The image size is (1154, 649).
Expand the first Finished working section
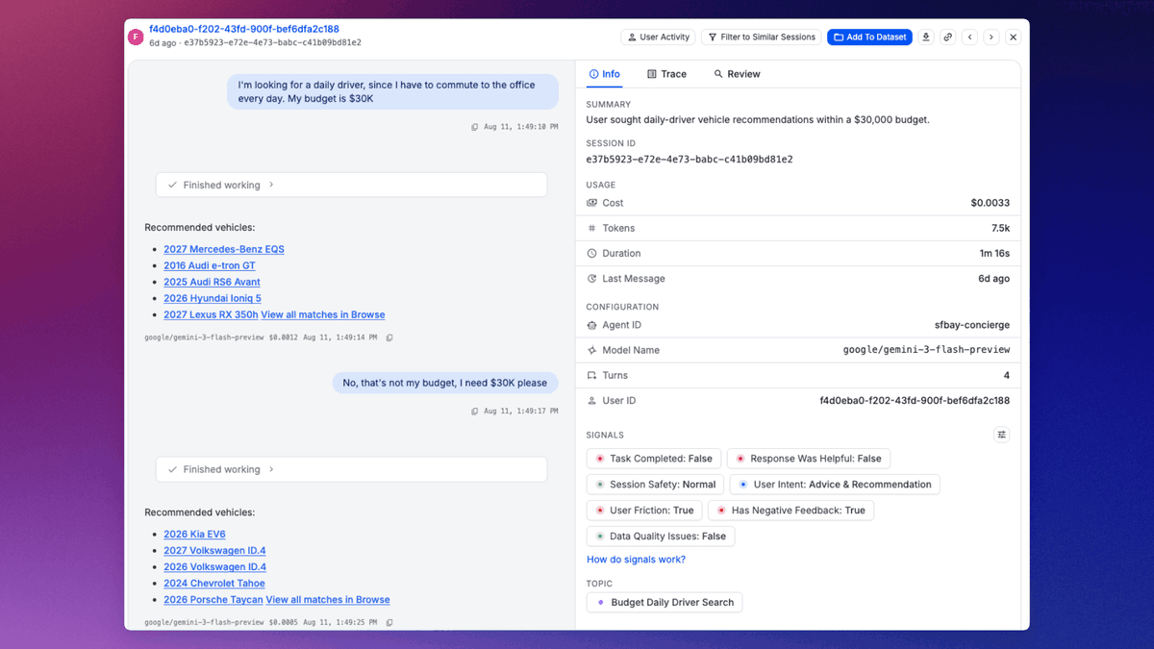(351, 185)
